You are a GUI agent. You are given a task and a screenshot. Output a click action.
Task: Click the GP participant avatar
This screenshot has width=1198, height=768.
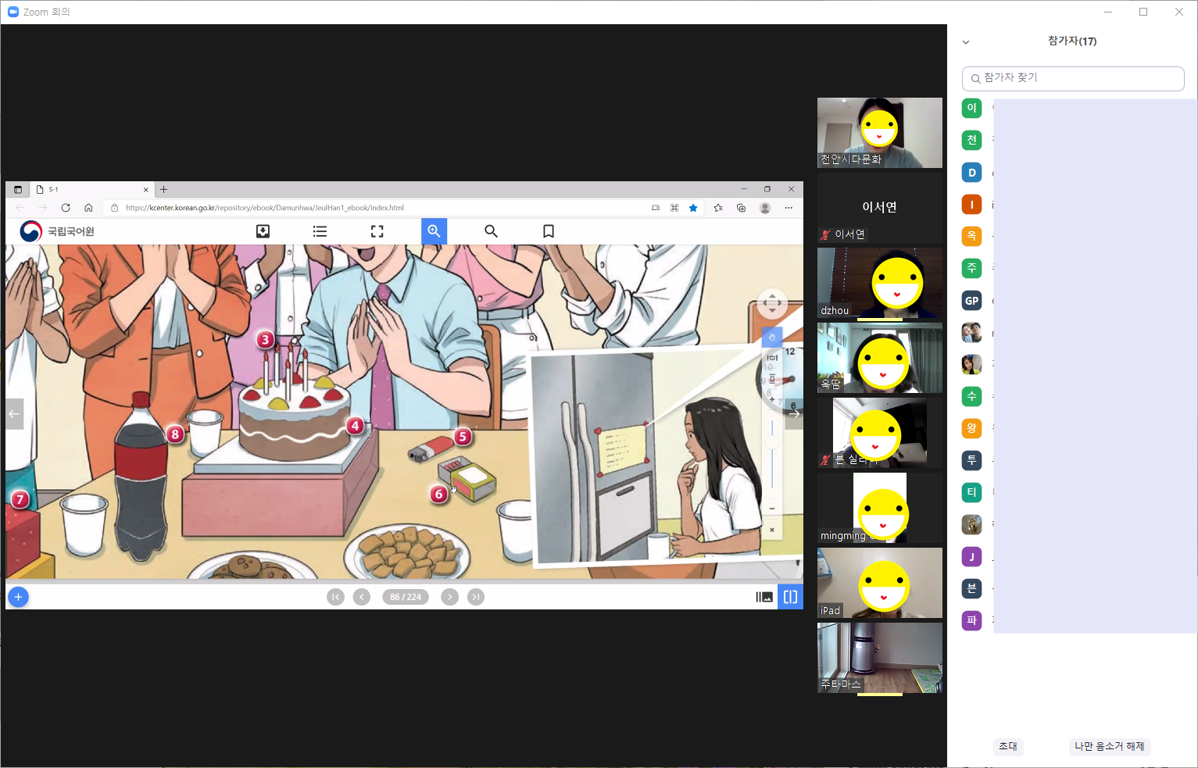[971, 301]
